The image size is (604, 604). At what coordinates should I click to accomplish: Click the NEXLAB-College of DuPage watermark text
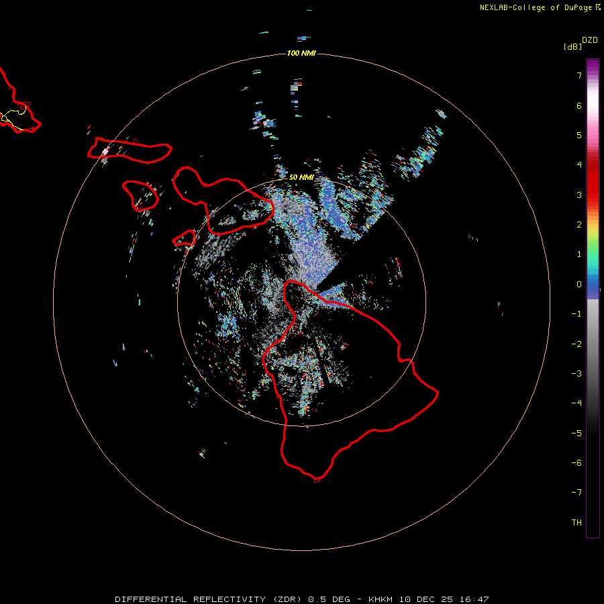536,7
